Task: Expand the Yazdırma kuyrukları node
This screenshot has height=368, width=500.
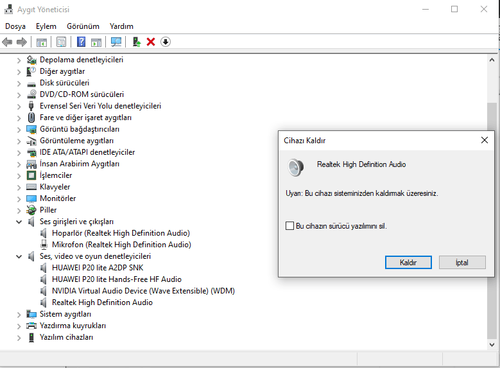Action: (x=19, y=326)
